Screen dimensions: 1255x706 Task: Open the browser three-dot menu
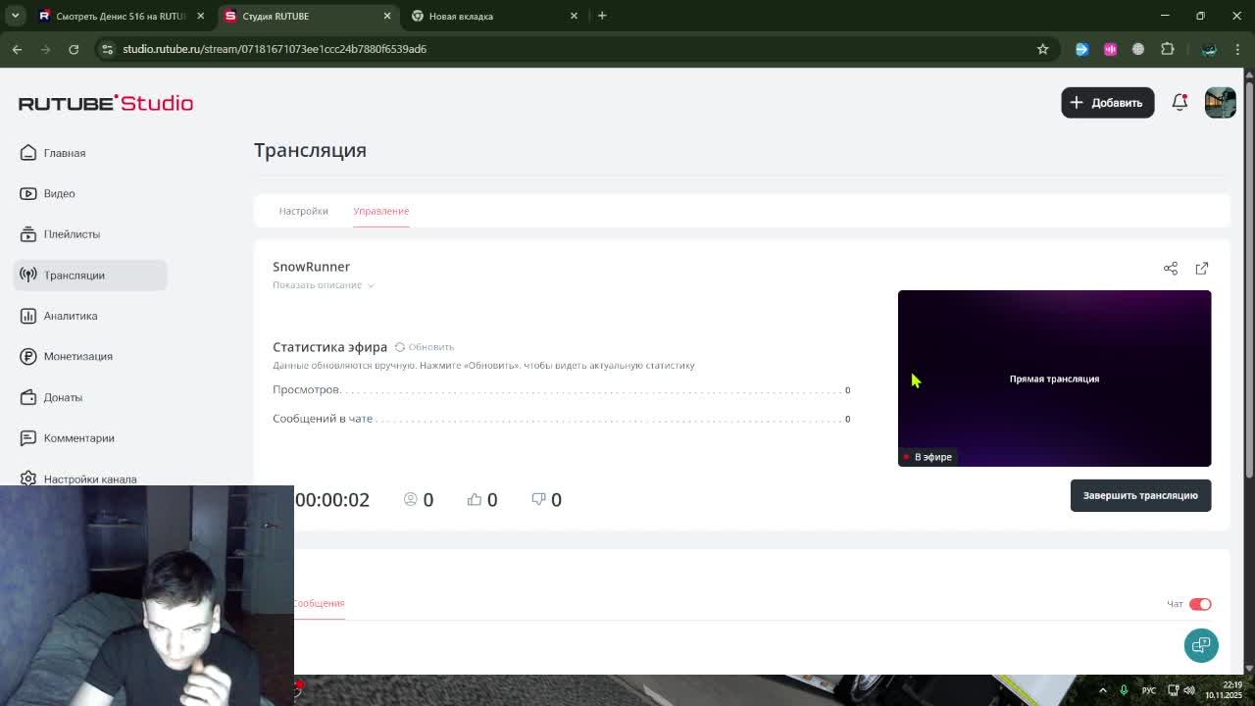click(1237, 49)
